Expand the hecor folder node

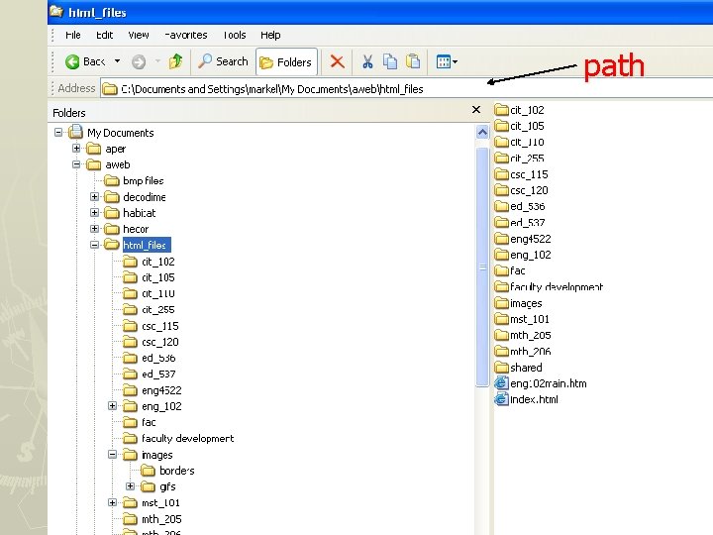tap(94, 229)
